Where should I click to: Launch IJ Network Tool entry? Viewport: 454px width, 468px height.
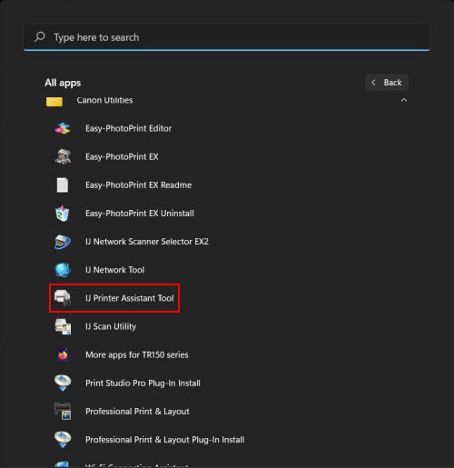coord(114,270)
